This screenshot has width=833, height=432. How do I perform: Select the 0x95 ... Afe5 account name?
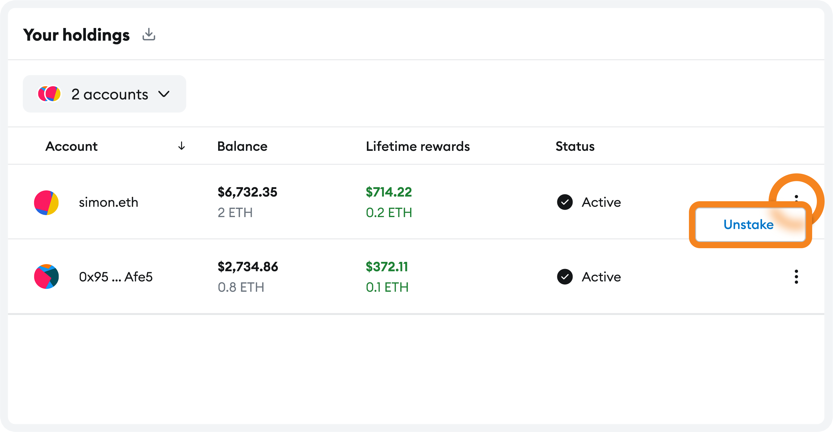click(115, 277)
